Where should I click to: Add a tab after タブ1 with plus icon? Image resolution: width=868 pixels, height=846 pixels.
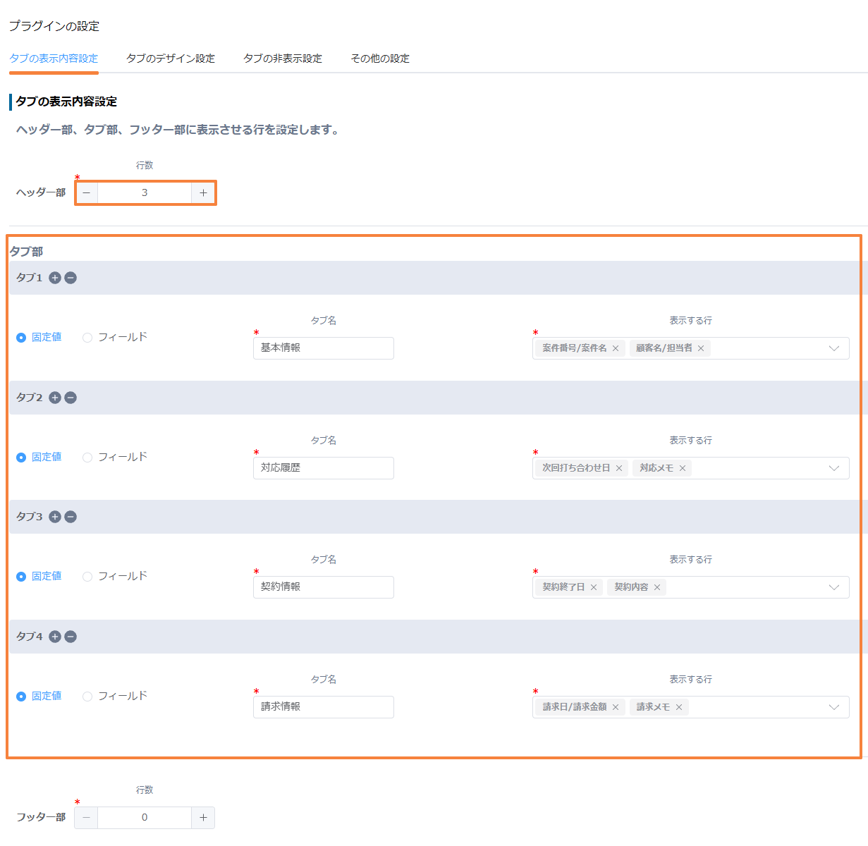coord(55,278)
